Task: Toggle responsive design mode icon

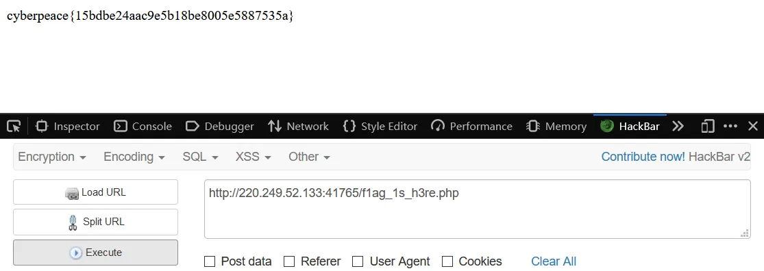Action: [707, 127]
